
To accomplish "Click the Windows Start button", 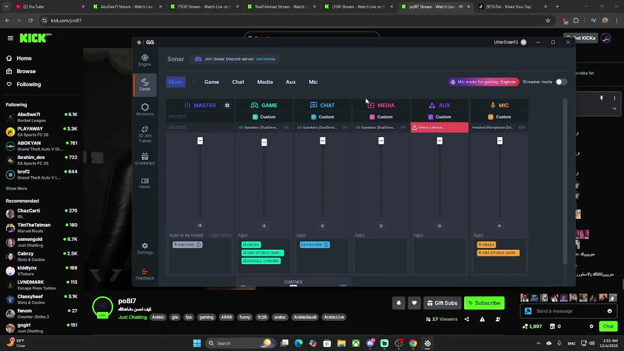I will 197,343.
